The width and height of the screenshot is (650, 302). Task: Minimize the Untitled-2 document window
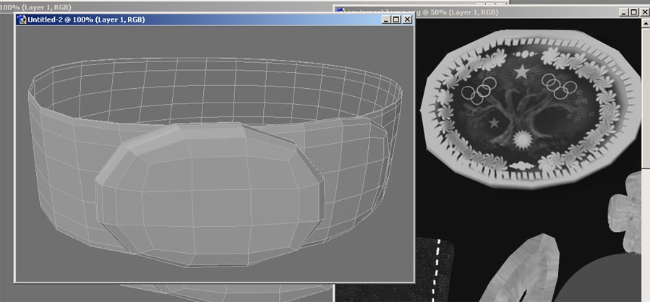[386, 20]
